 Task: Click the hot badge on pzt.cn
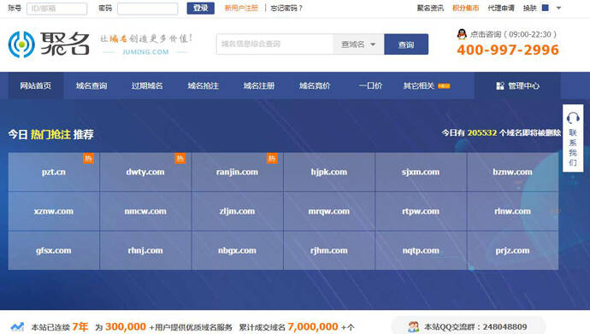(88, 158)
